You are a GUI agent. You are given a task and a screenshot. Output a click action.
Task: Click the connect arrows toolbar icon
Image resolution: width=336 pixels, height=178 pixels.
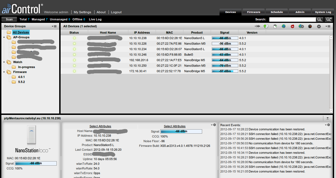tap(258, 26)
